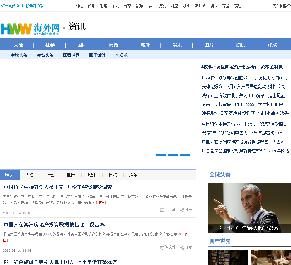Click [详细] in the 留学生 article summary
The width and height of the screenshot is (291, 265).
coord(101,203)
